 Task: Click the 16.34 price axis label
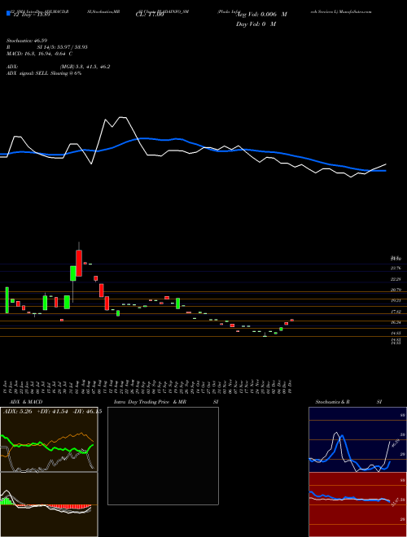point(396,322)
